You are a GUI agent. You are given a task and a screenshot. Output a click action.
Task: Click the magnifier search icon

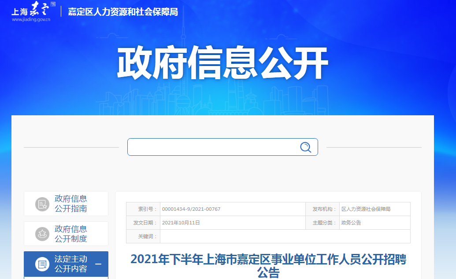[305, 147]
